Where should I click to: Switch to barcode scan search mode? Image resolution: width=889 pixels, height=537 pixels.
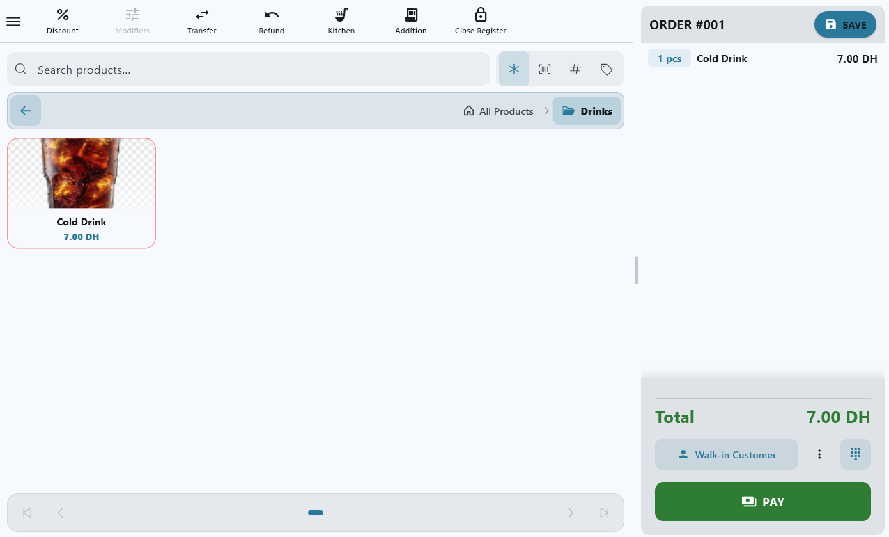(x=545, y=70)
